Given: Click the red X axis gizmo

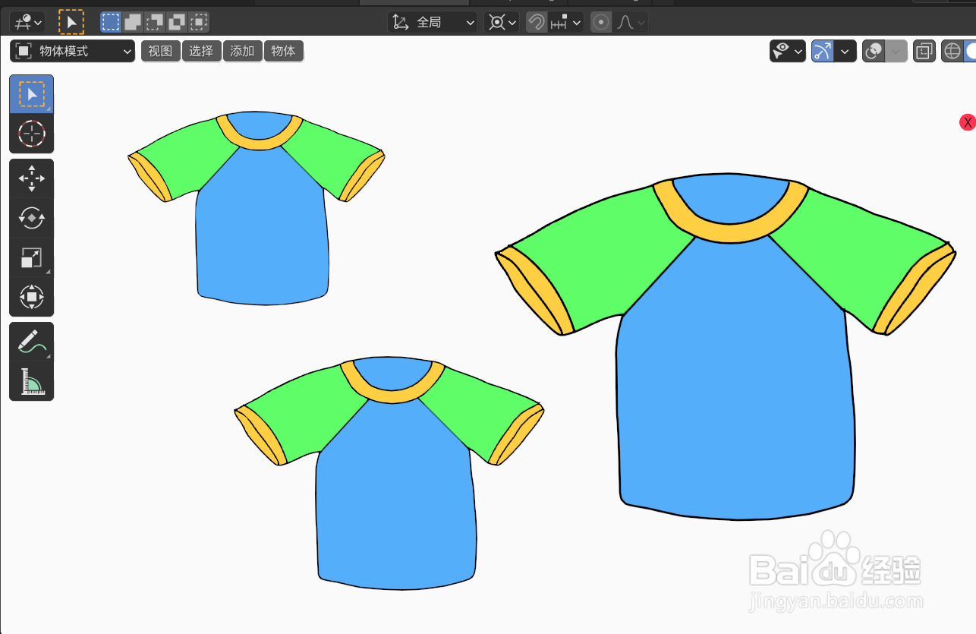Looking at the screenshot, I should 968,122.
